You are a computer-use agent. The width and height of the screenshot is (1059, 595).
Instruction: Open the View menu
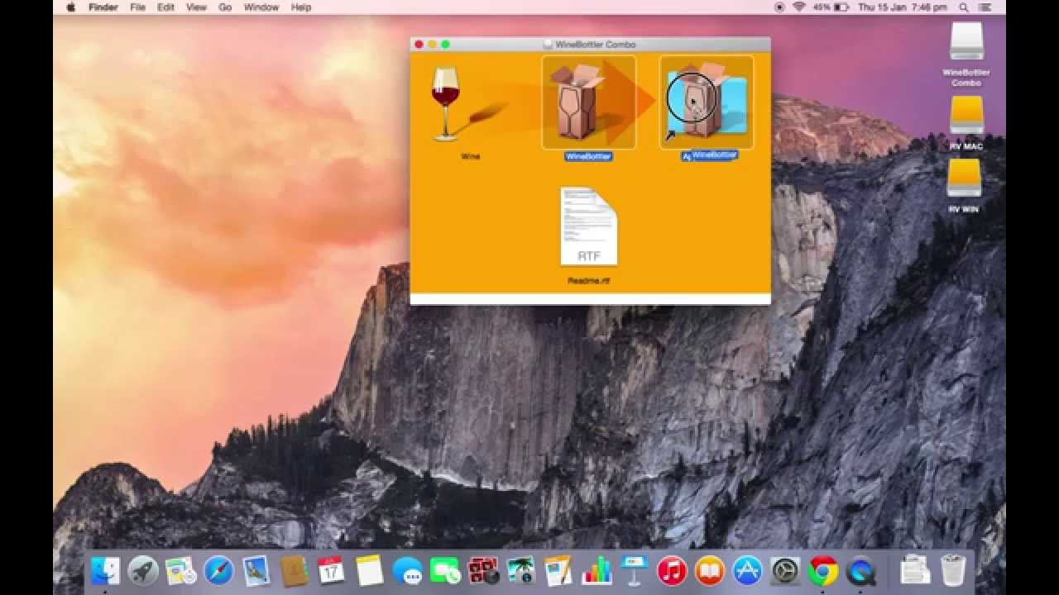click(x=196, y=7)
